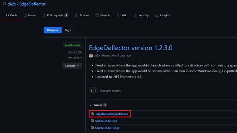Click the Assets count badge
237x133 pixels.
[105, 105]
